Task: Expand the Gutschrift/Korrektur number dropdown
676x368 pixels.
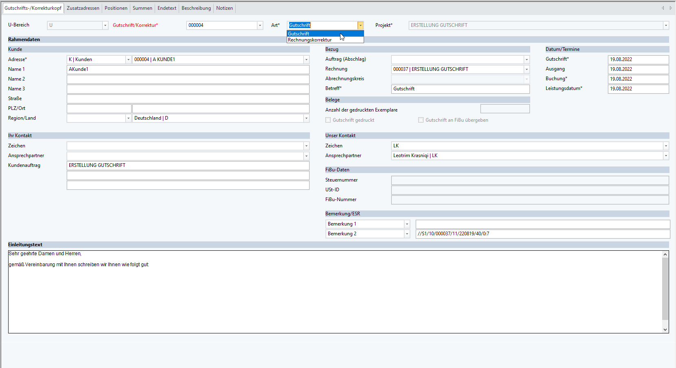Action: (x=259, y=25)
